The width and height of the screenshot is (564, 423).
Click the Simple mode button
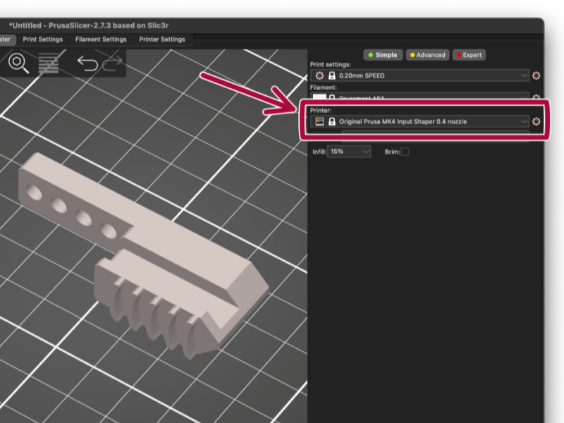(381, 54)
